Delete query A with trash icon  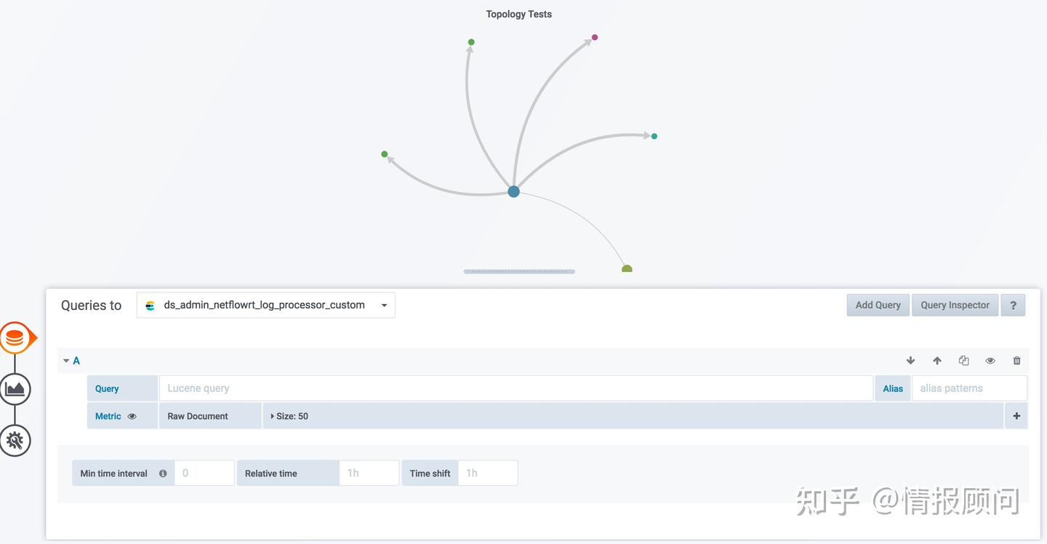pyautogui.click(x=1016, y=361)
